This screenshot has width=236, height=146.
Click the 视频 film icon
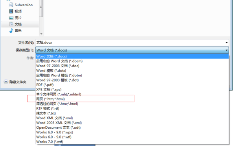click(x=11, y=11)
